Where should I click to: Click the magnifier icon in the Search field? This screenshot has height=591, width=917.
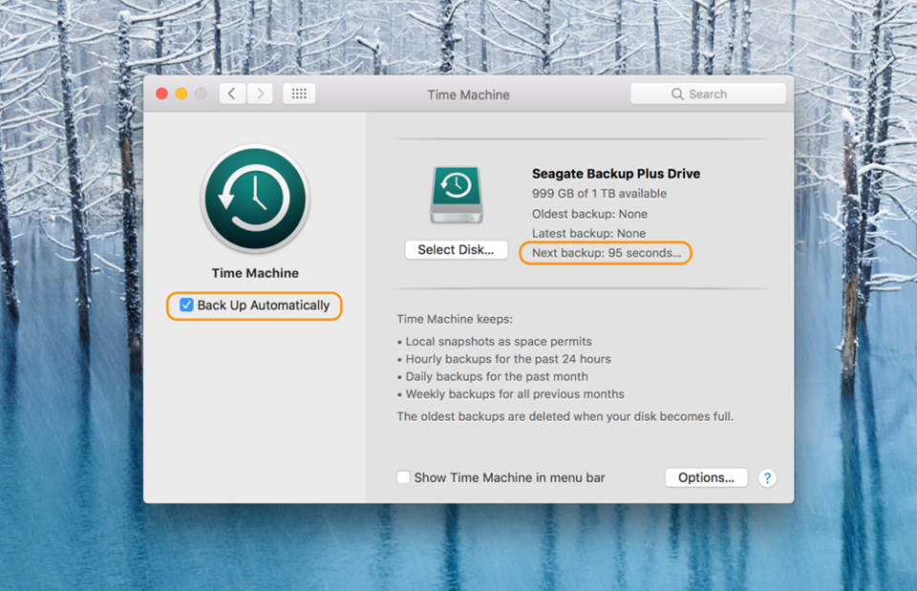pos(677,94)
